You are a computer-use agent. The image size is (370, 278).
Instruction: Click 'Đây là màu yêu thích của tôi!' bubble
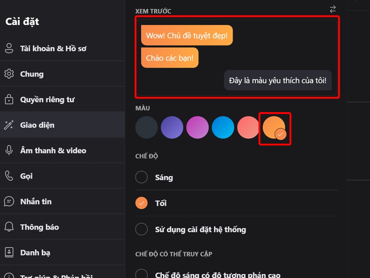click(x=278, y=80)
